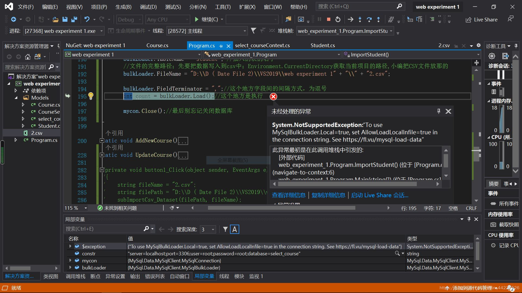Switch to the 调用堆栈 tab
The height and width of the screenshot is (293, 522).
click(x=76, y=276)
